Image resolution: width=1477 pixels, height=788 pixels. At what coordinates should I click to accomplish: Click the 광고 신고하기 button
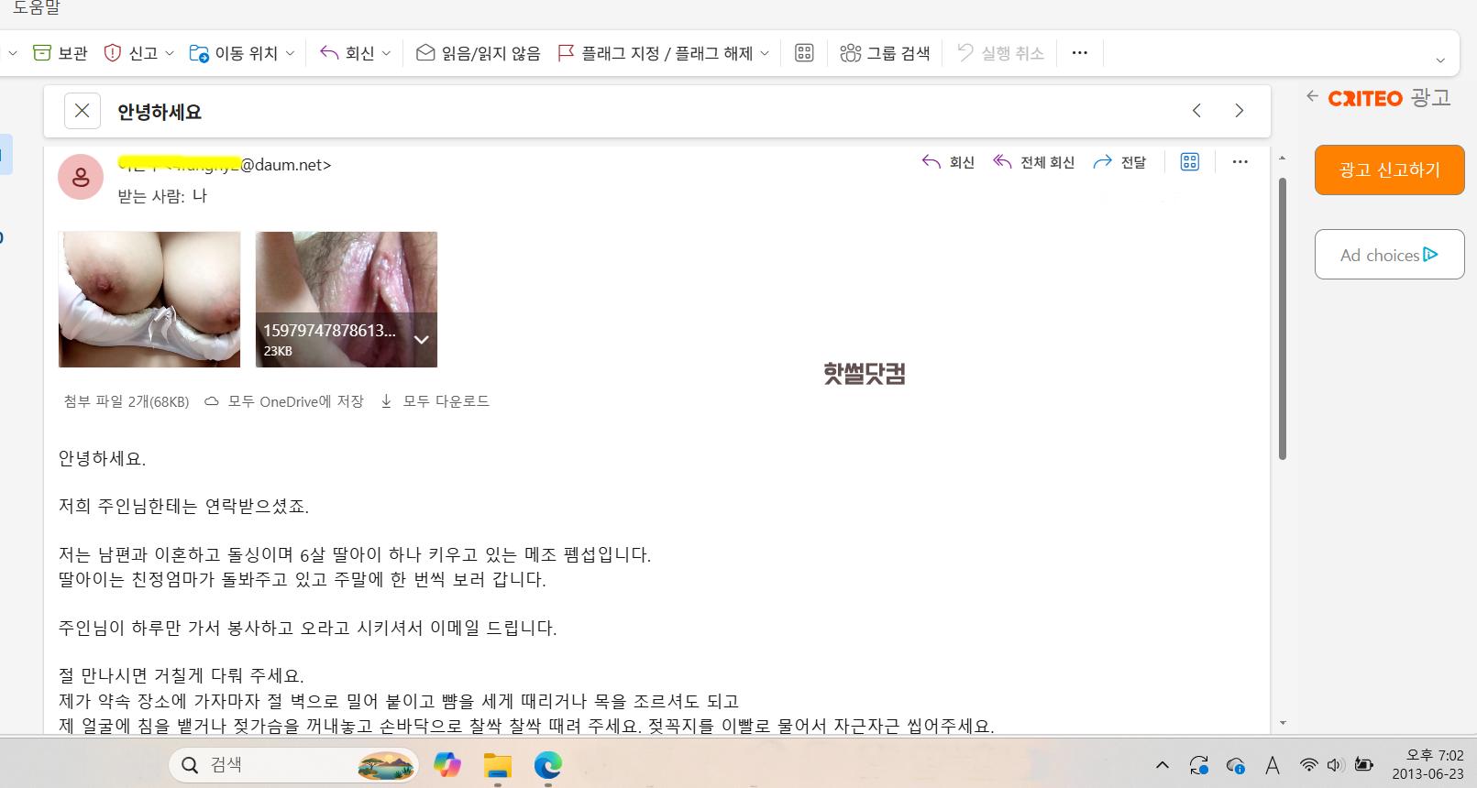point(1389,170)
